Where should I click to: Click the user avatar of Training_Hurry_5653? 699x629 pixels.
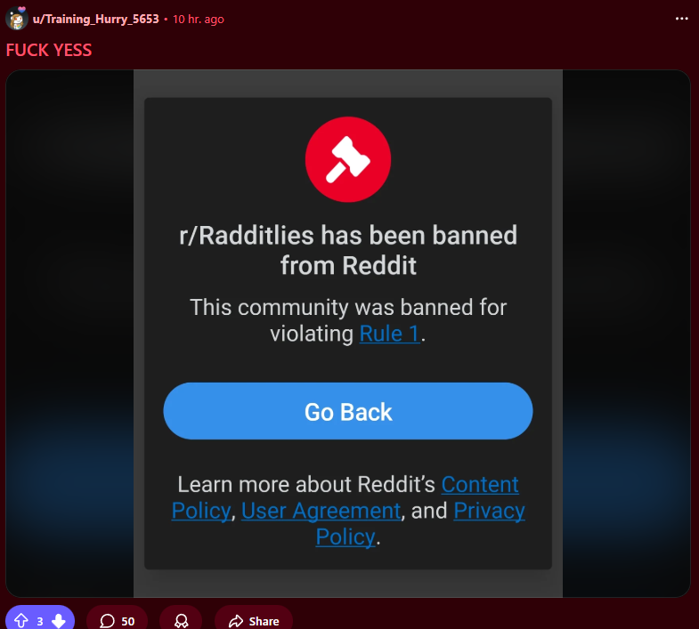[17, 19]
